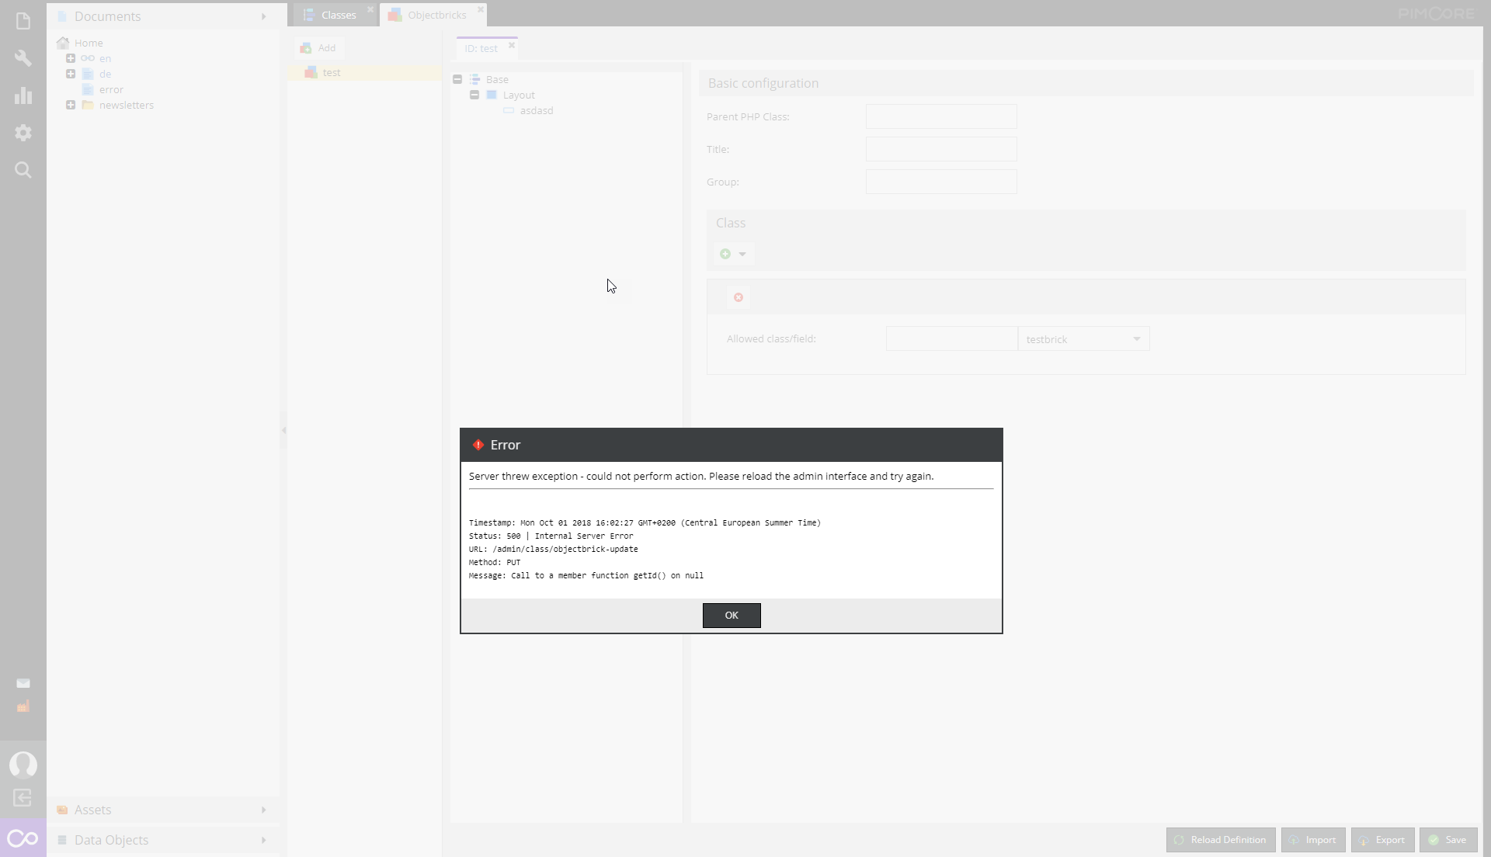Expand the Assets panel
The width and height of the screenshot is (1491, 857).
click(163, 810)
